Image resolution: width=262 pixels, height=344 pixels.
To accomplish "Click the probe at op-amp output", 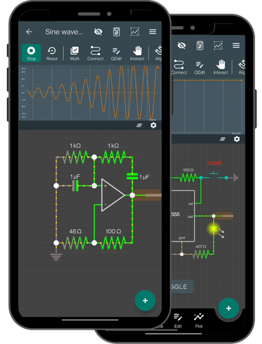I will click(x=147, y=195).
